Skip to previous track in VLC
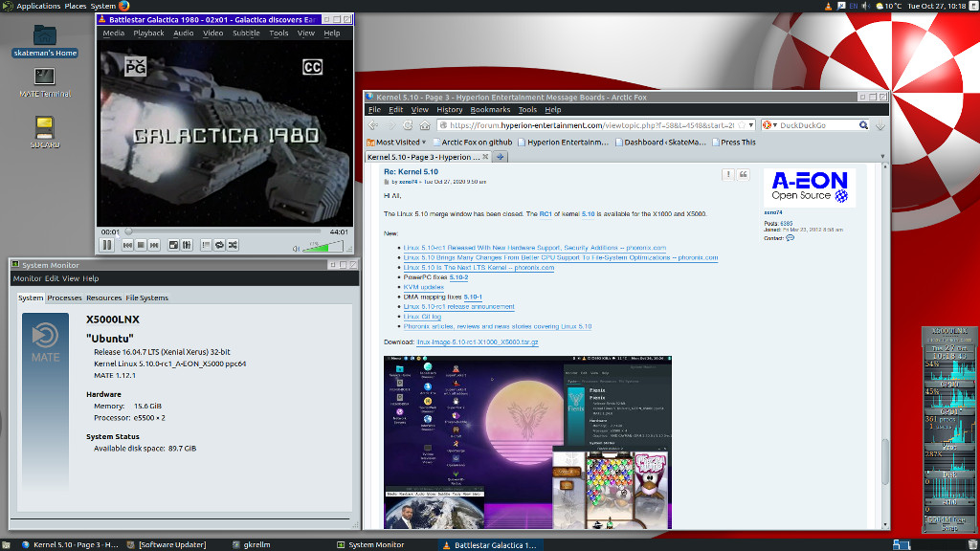The height and width of the screenshot is (551, 980). (x=127, y=246)
